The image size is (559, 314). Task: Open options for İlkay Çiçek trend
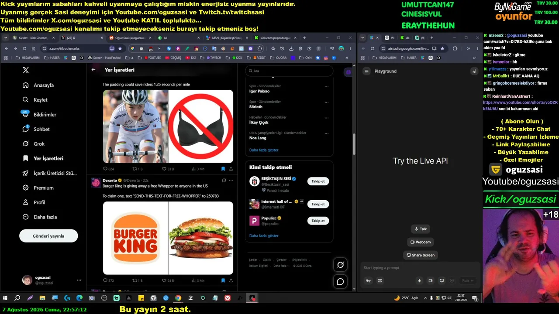(326, 118)
